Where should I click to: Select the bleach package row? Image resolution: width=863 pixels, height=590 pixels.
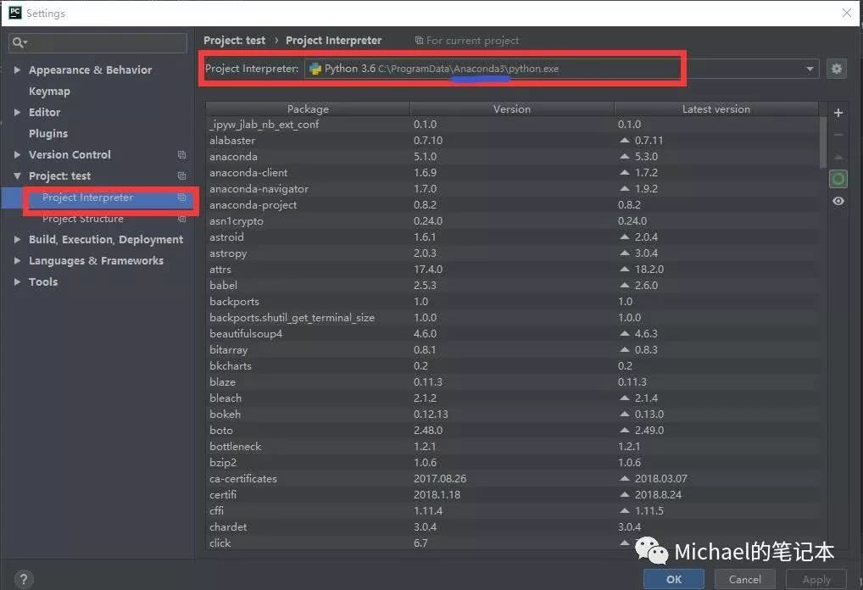tap(512, 398)
